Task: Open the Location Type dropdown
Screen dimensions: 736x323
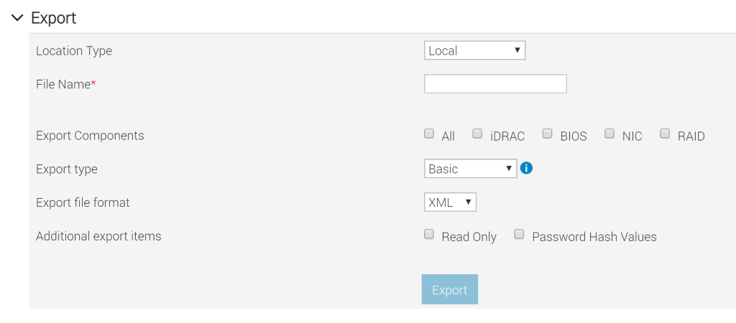Action: pyautogui.click(x=474, y=51)
